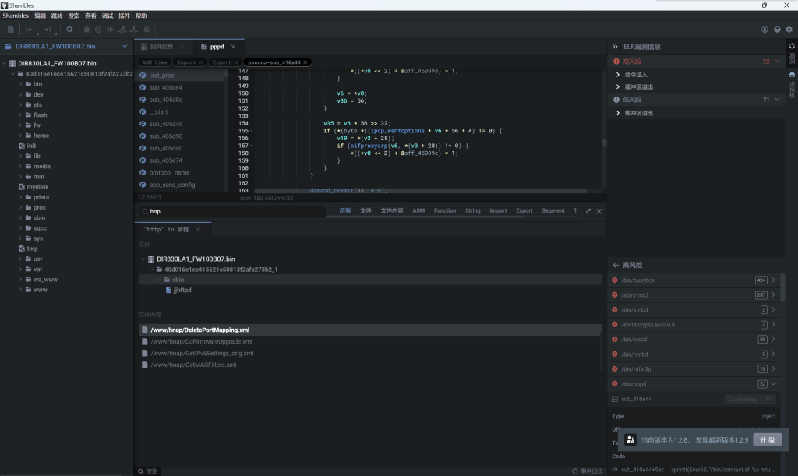Click the http search input field
798x476 pixels.
[x=234, y=211]
